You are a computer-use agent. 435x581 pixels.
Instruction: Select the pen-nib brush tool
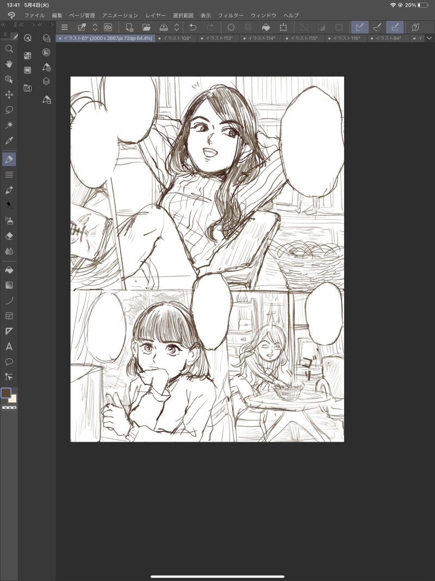[9, 190]
